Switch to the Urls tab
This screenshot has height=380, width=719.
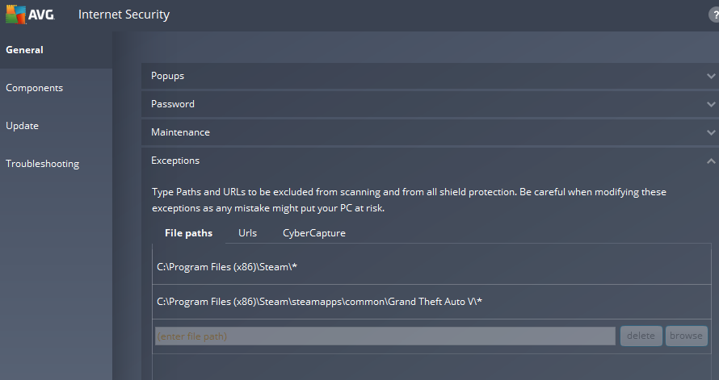click(x=247, y=233)
